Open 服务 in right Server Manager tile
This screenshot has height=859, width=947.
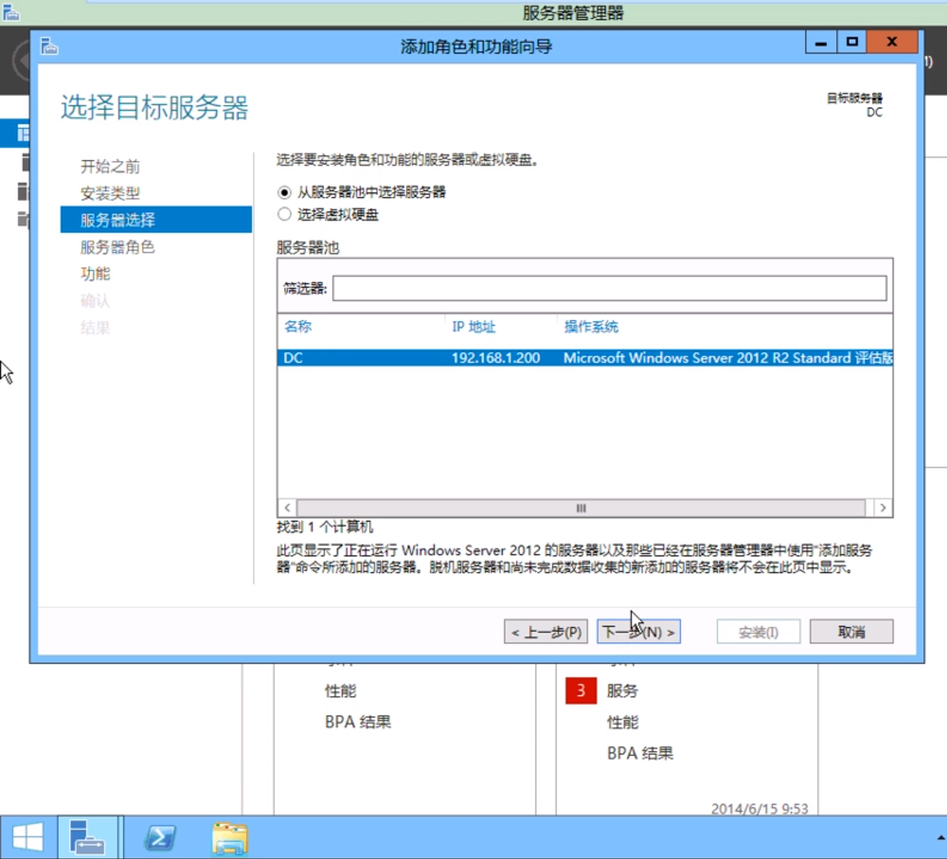coord(622,690)
